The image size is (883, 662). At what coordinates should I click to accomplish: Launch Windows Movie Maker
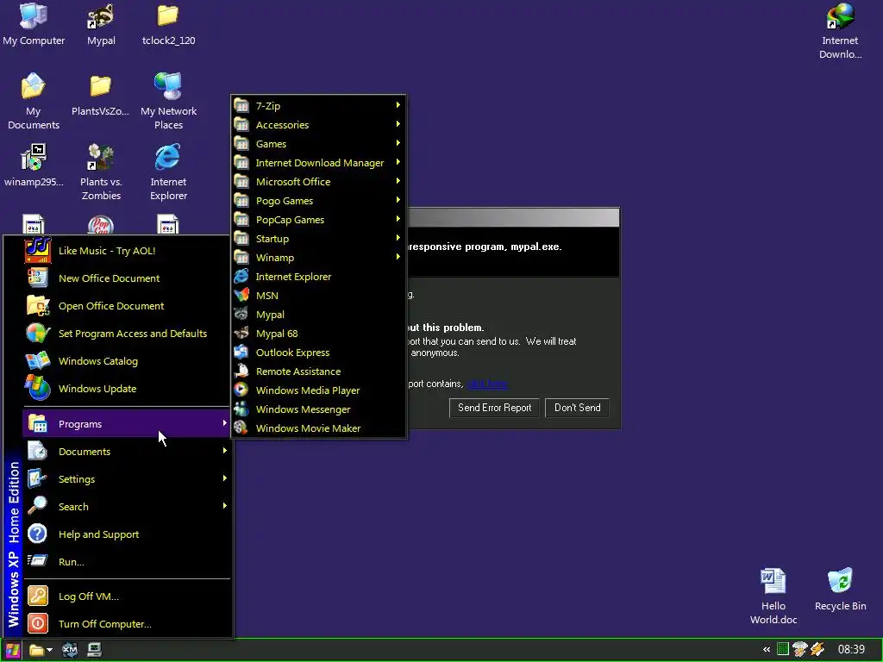[318, 428]
